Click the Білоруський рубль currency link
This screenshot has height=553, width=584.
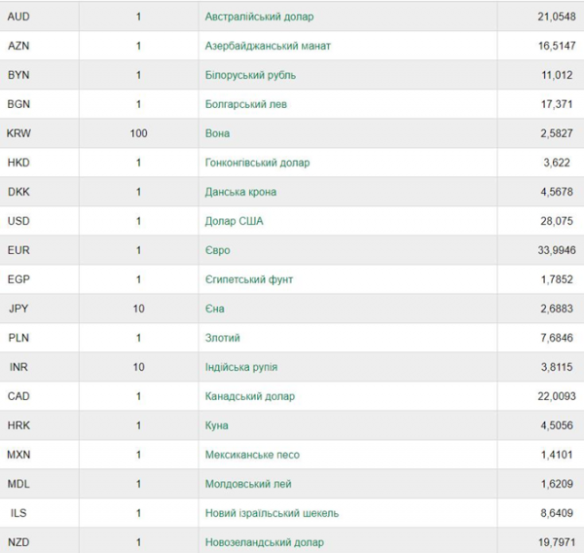click(x=250, y=75)
